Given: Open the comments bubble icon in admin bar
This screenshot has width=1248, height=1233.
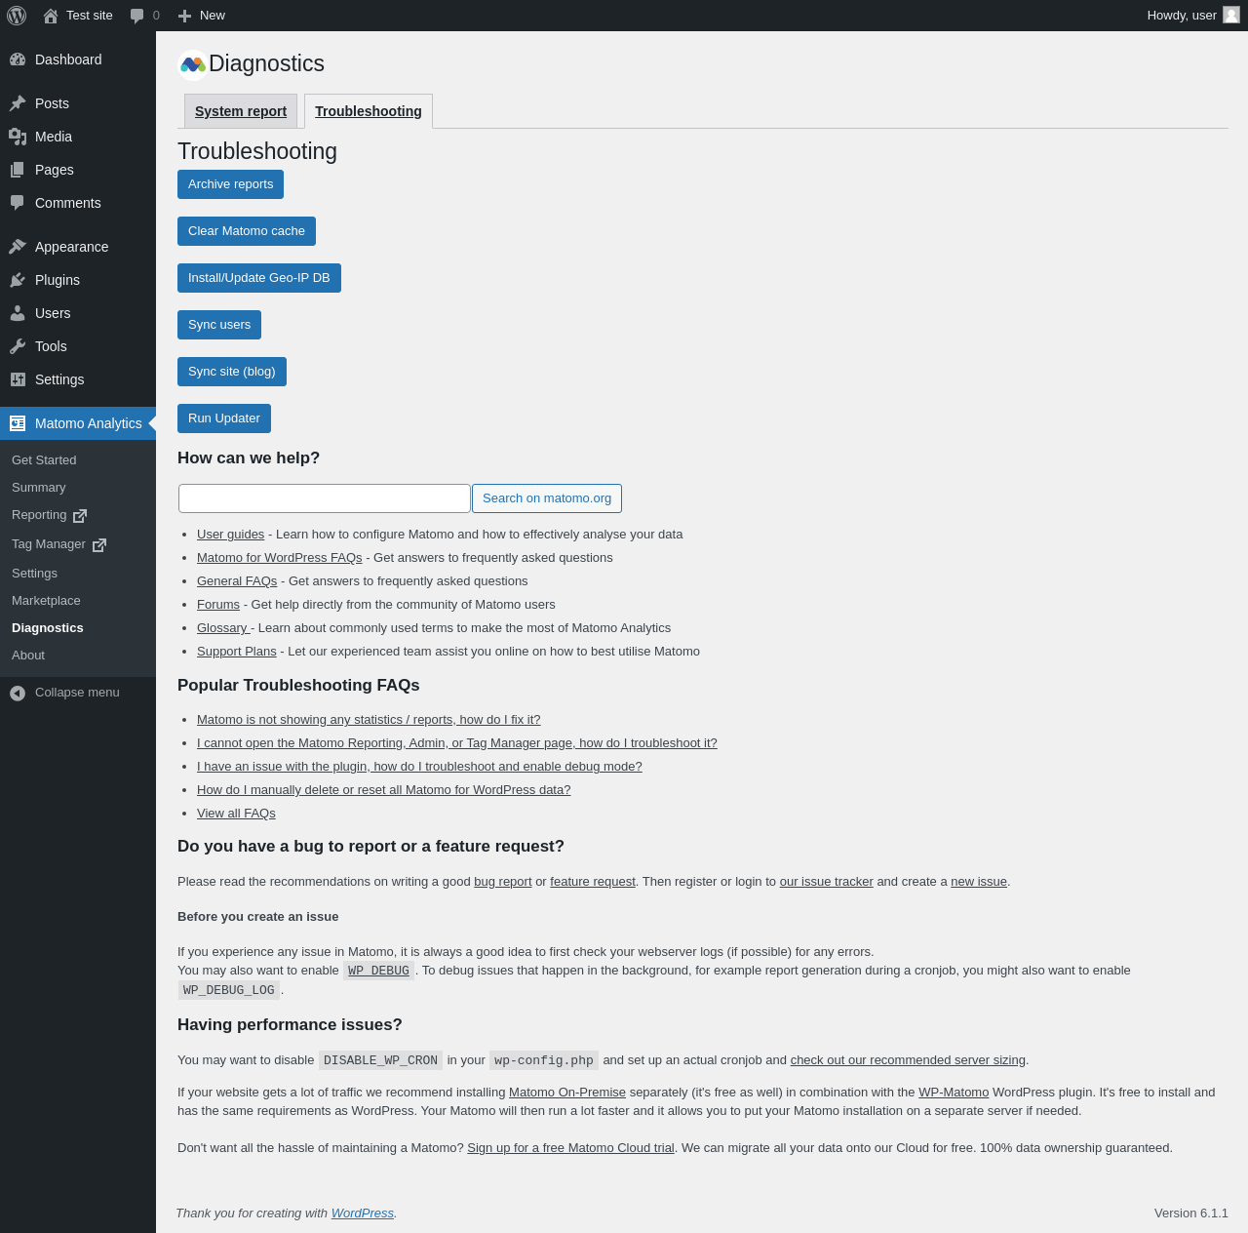Looking at the screenshot, I should pos(137,16).
